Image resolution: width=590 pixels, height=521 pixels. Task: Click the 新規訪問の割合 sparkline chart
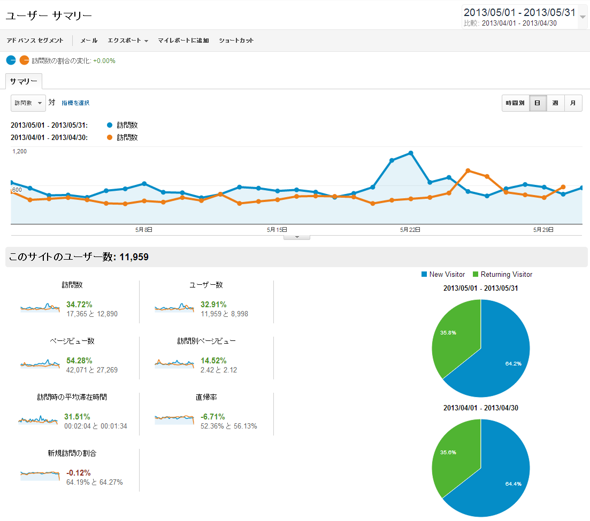[40, 475]
